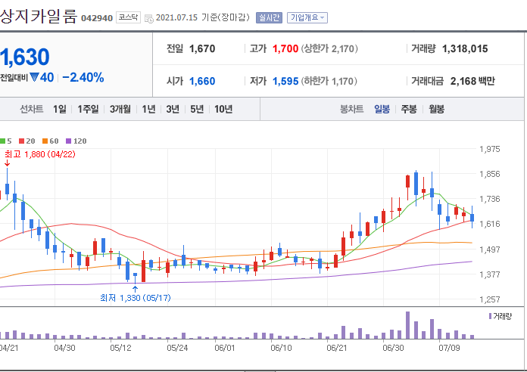This screenshot has width=527, height=372.
Task: Click the 06/30 date axis label
Action: [x=393, y=348]
